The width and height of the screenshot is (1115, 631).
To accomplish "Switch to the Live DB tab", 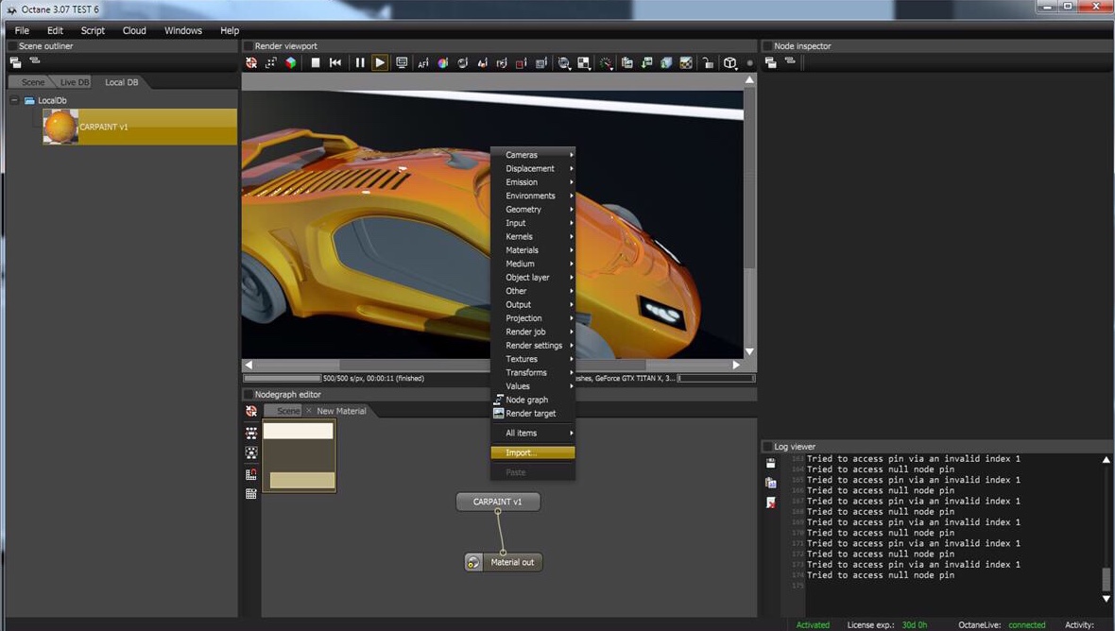I will coord(75,82).
